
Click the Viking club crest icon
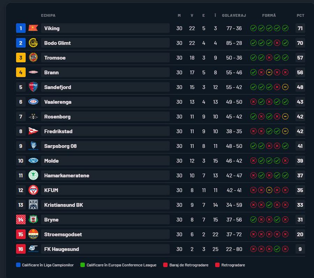coord(33,28)
